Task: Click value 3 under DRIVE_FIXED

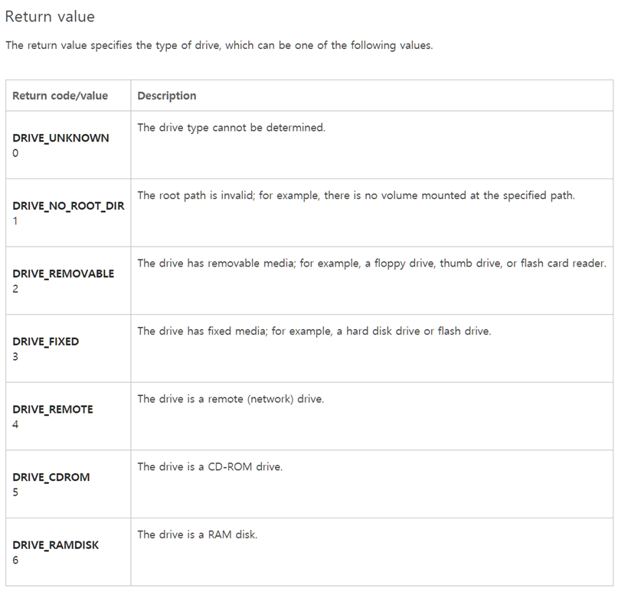Action: coord(16,357)
